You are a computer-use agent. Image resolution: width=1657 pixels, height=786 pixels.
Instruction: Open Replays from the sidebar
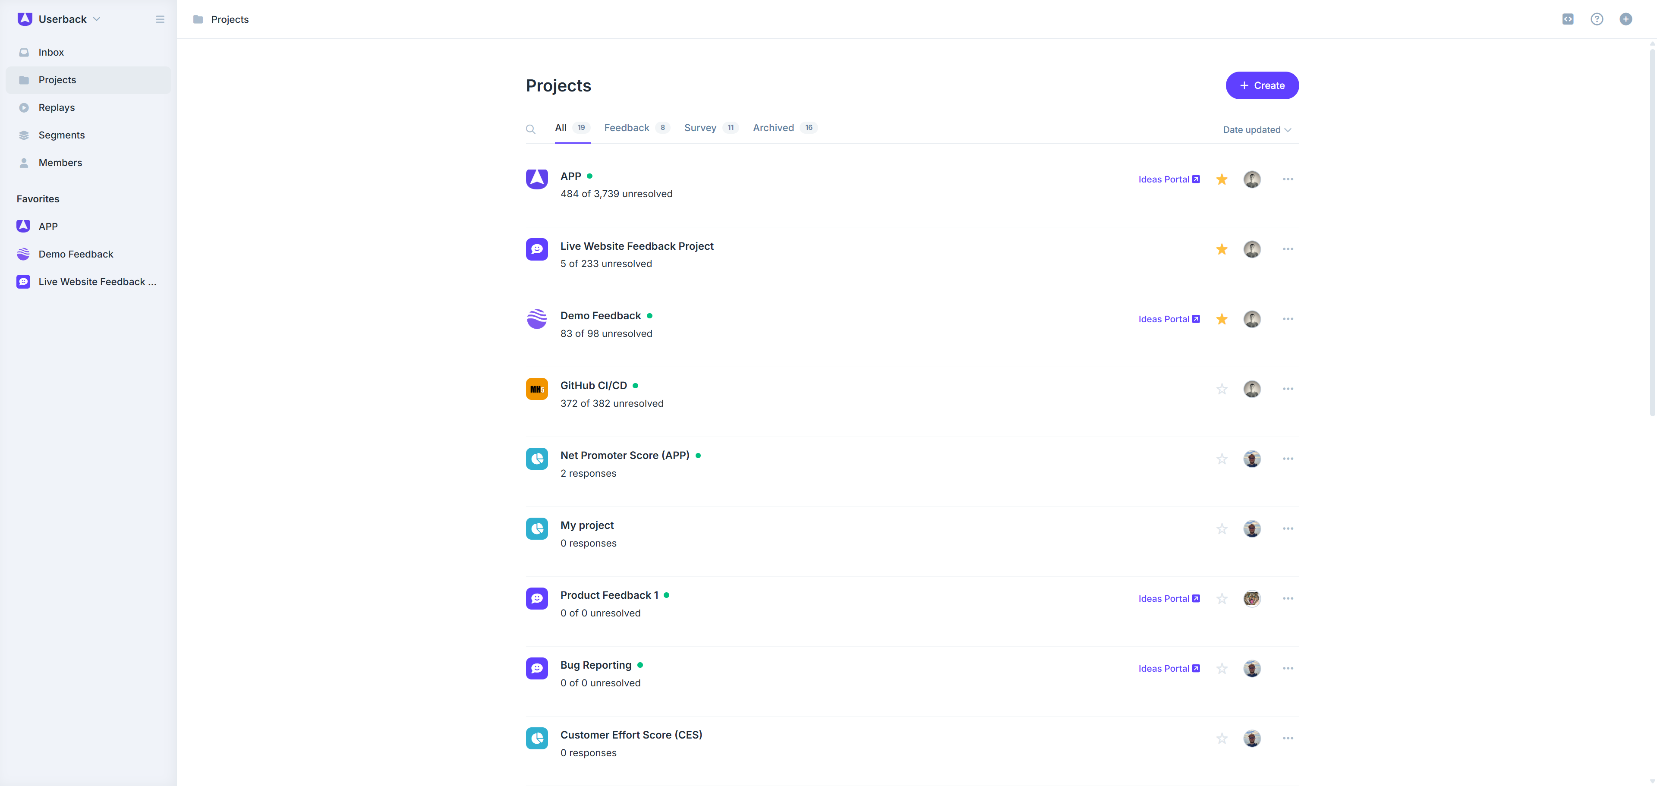(x=56, y=107)
